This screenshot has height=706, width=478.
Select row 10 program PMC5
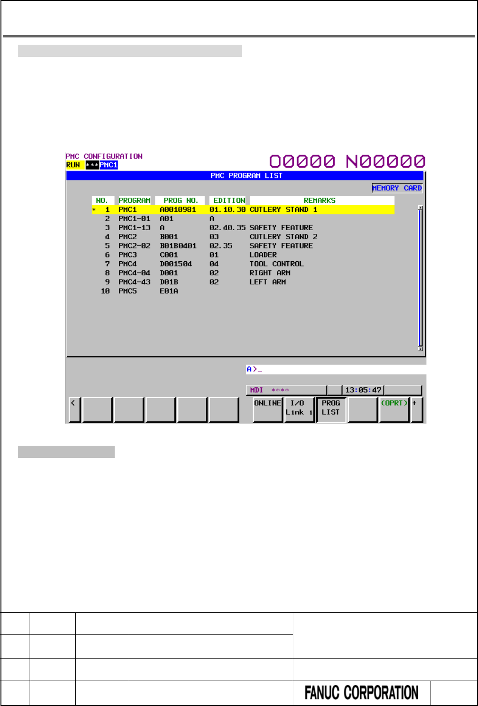click(x=127, y=291)
